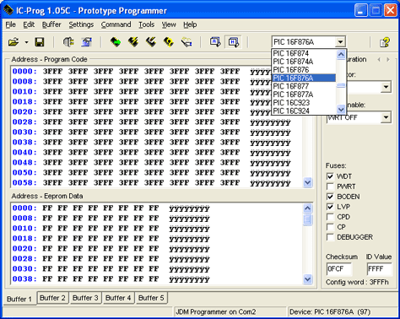The width and height of the screenshot is (400, 319).
Task: Open the Options icon in the toolbar
Action: [x=87, y=42]
